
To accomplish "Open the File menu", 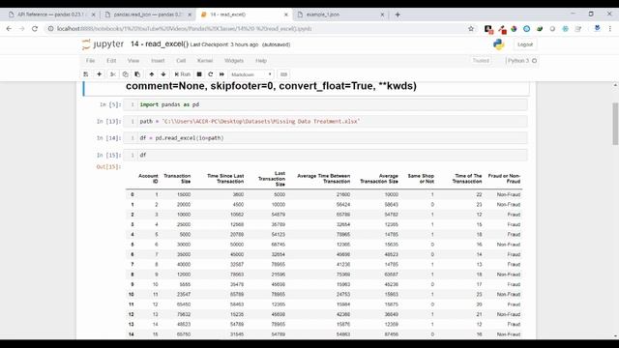I will pyautogui.click(x=90, y=61).
